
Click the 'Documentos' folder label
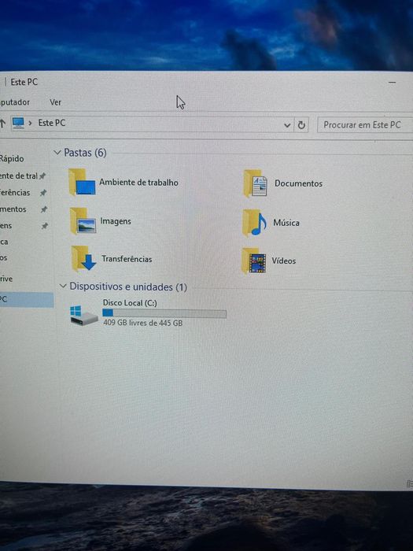[298, 183]
